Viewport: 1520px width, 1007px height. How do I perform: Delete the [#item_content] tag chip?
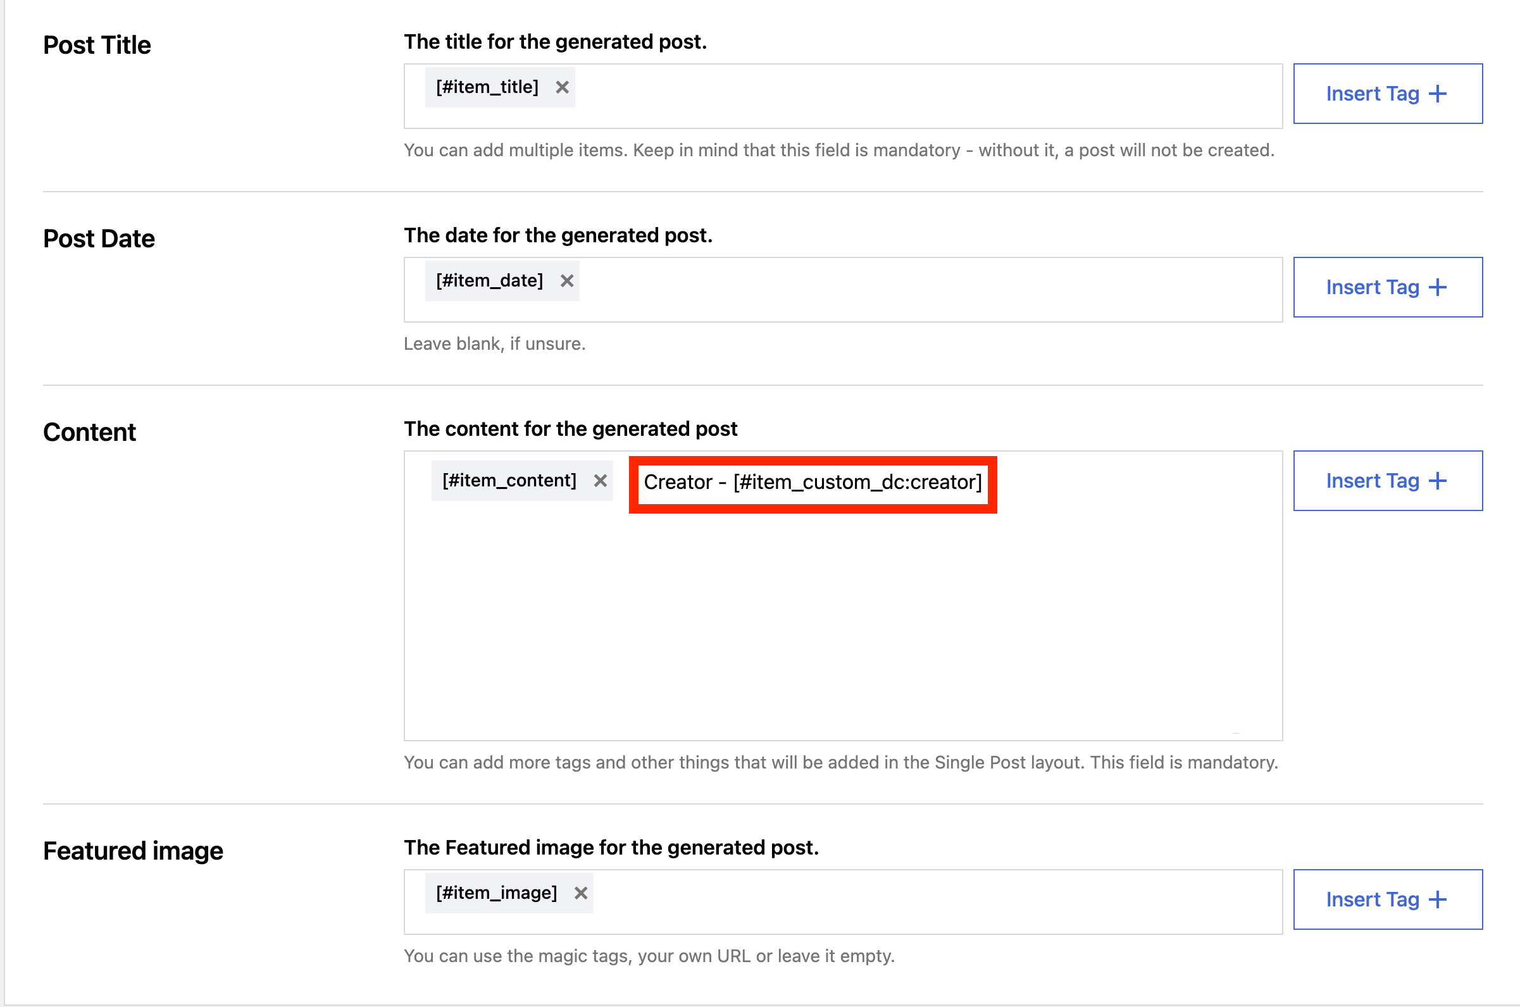tap(600, 480)
